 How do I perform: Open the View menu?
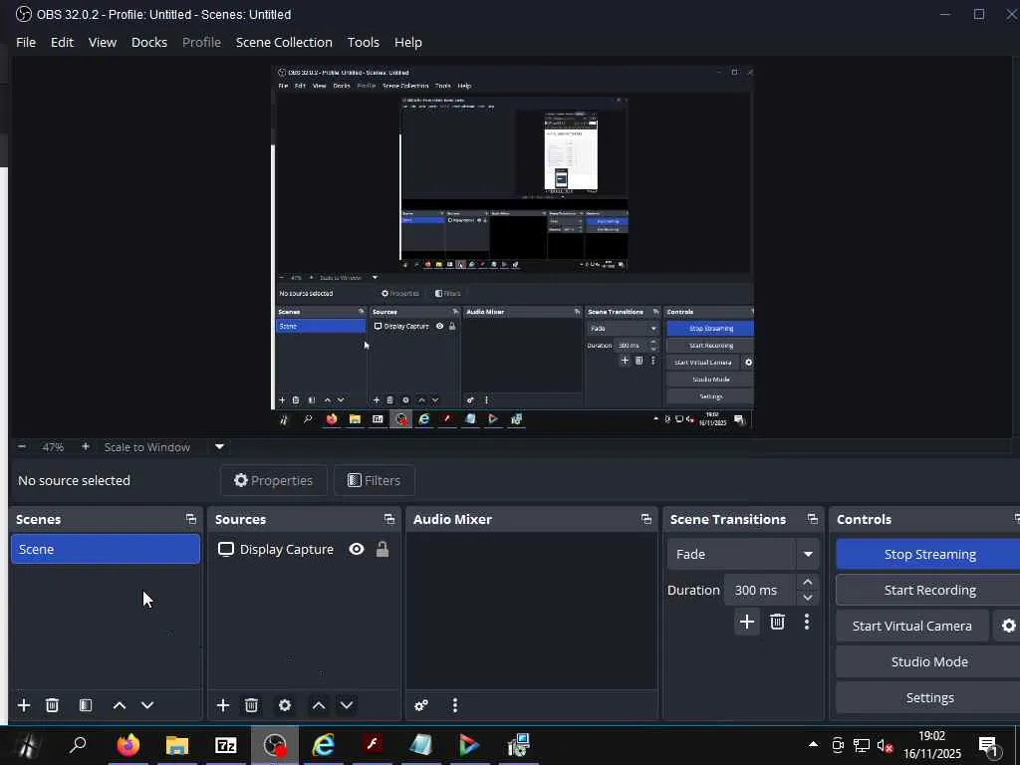click(103, 42)
